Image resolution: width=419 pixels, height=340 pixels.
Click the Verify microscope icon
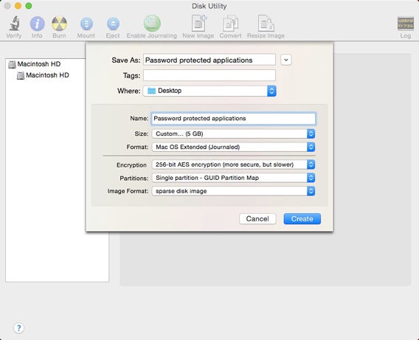14,24
